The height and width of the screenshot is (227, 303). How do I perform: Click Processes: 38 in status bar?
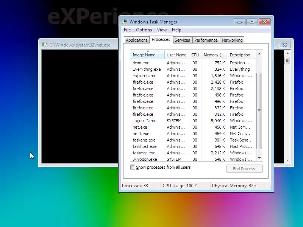(x=135, y=186)
